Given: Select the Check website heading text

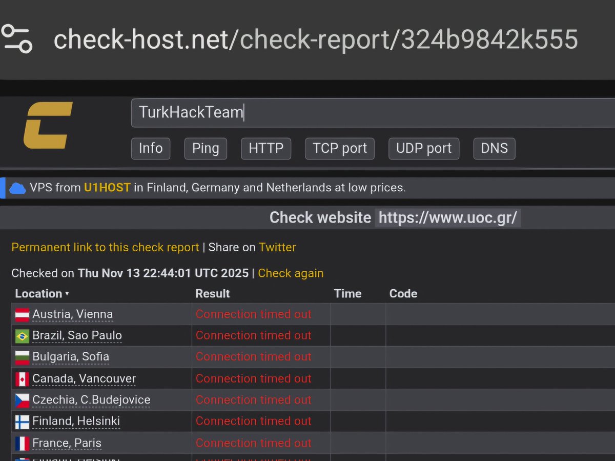Looking at the screenshot, I should (320, 218).
